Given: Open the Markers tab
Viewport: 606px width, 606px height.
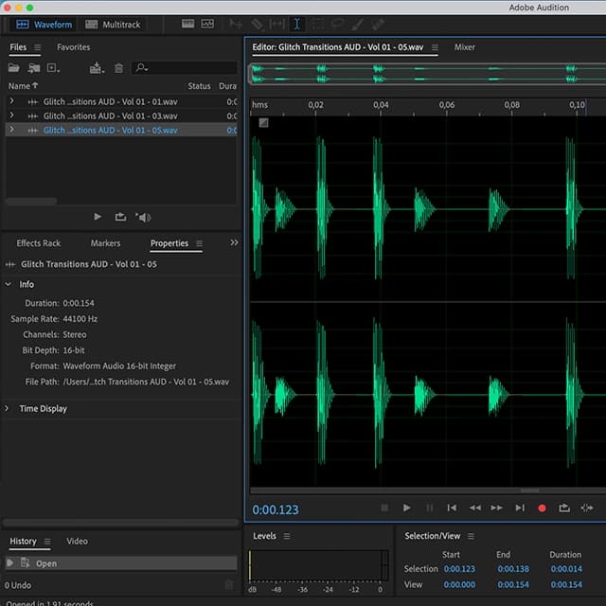Looking at the screenshot, I should click(x=105, y=243).
